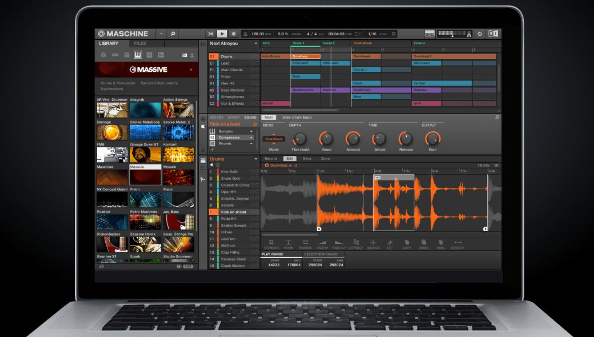This screenshot has width=594, height=337.
Task: Click the Gain knob
Action: pyautogui.click(x=433, y=139)
